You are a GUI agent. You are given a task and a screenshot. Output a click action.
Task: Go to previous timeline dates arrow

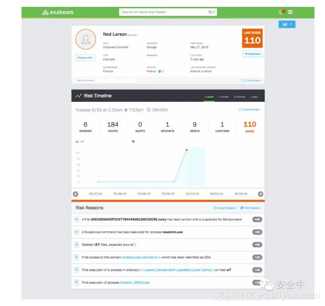(x=76, y=194)
